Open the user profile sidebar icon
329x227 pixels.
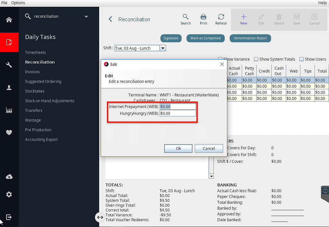coord(9,87)
